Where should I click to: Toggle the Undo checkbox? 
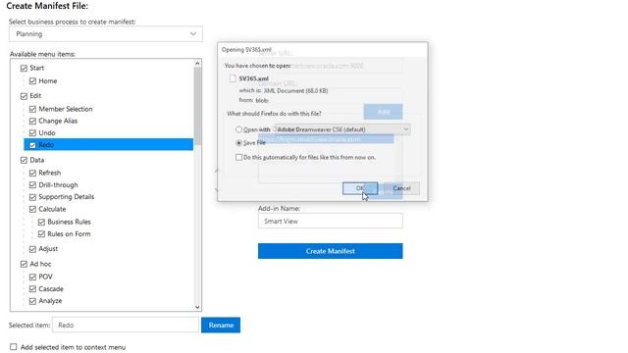(x=32, y=133)
